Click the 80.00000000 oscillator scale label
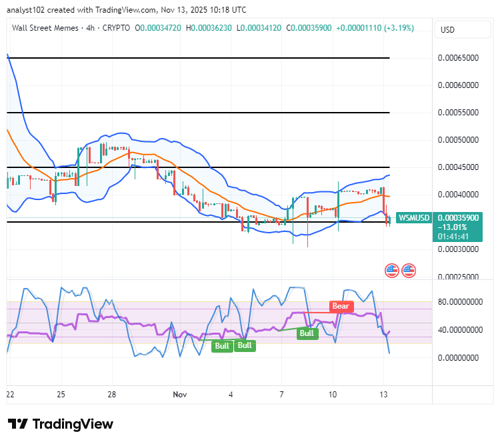The height and width of the screenshot is (444, 500). pyautogui.click(x=460, y=302)
